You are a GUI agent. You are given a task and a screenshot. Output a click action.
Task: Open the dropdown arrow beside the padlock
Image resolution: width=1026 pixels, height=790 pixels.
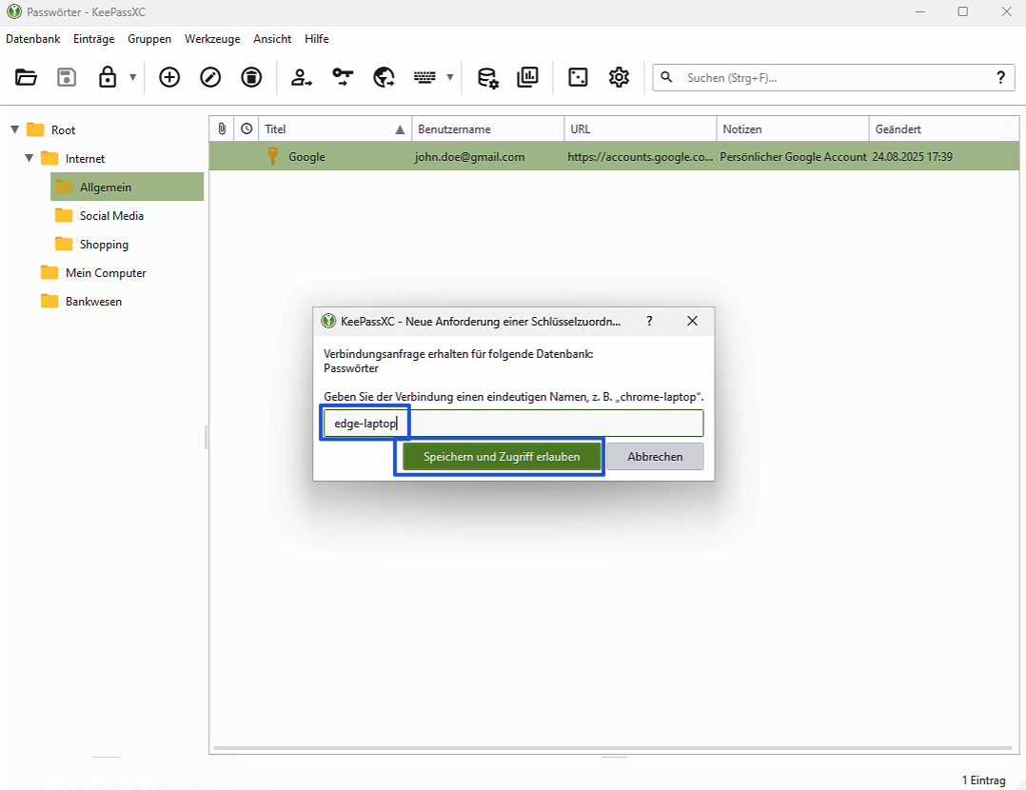click(132, 78)
